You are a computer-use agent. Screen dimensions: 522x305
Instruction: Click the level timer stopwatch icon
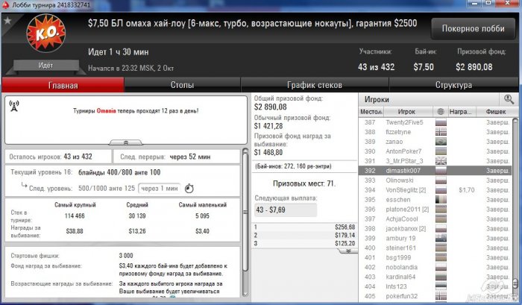189,188
